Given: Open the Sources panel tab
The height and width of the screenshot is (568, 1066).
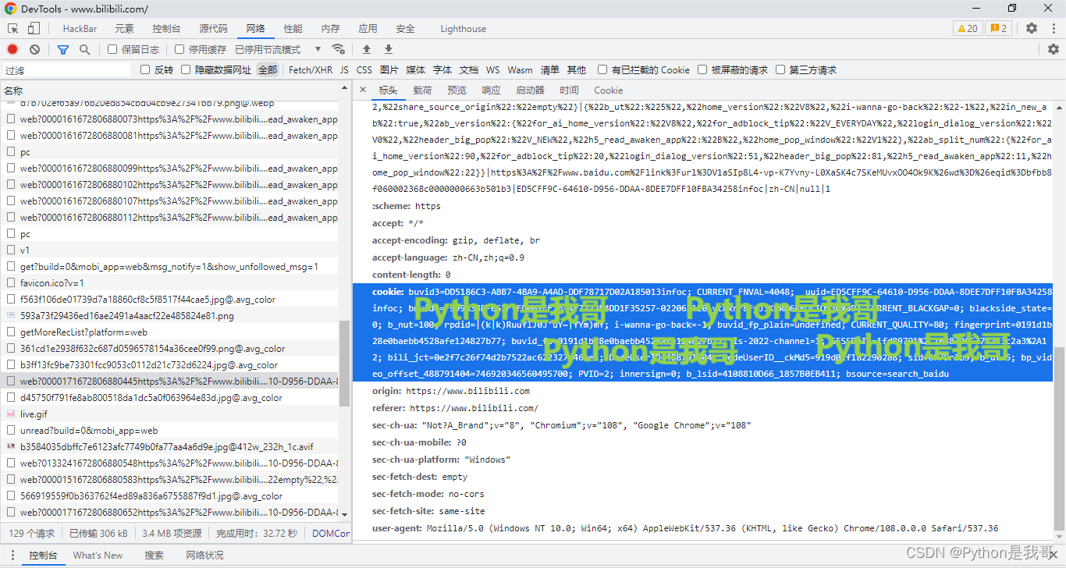Looking at the screenshot, I should tap(213, 29).
